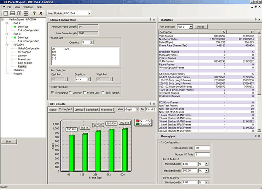The image size is (262, 189).
Task: Open the View Graph dropdown
Action: 137,109
